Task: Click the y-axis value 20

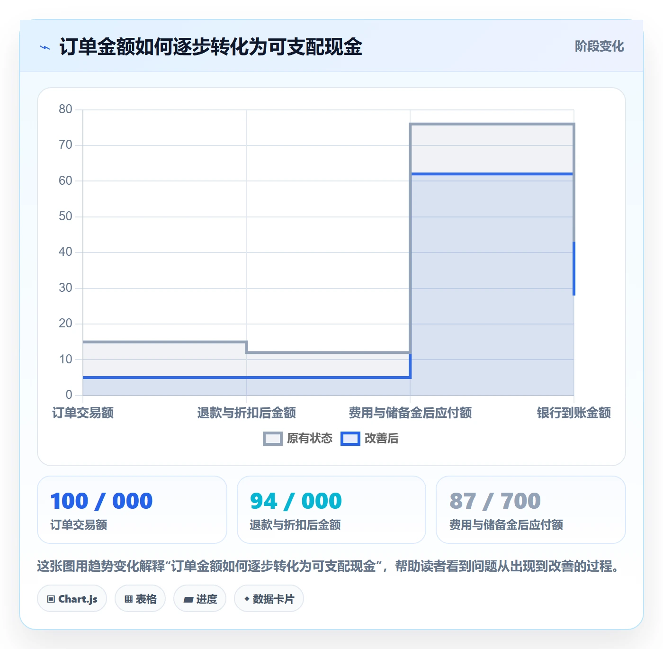Action: tap(65, 324)
